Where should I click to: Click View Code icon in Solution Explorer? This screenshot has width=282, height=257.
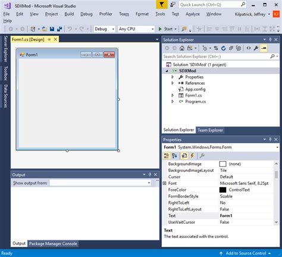tap(249, 48)
